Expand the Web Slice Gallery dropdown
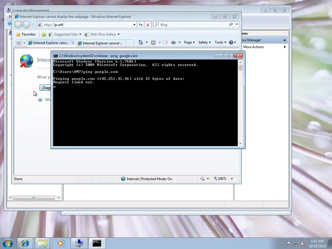 click(x=118, y=34)
